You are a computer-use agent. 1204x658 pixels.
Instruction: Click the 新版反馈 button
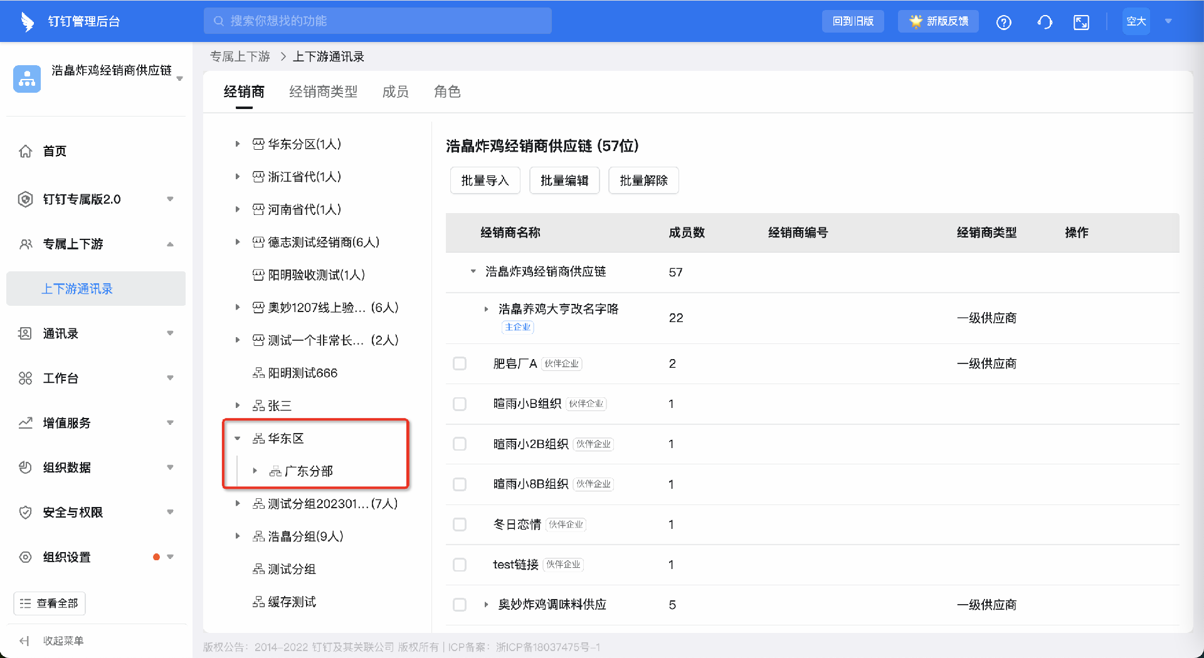tap(938, 21)
